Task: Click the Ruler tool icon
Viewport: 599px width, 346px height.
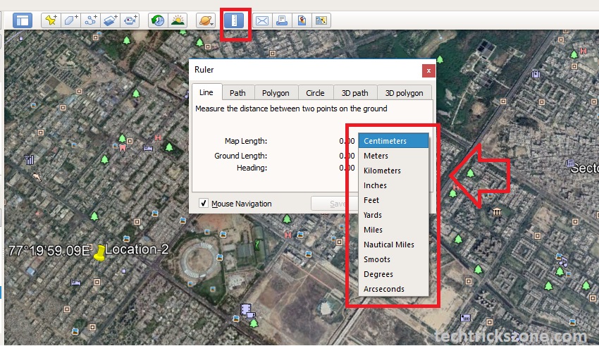Action: click(233, 20)
